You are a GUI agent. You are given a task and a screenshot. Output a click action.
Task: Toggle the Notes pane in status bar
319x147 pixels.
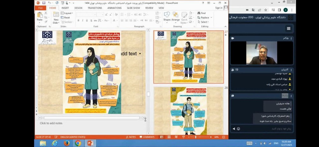131,137
